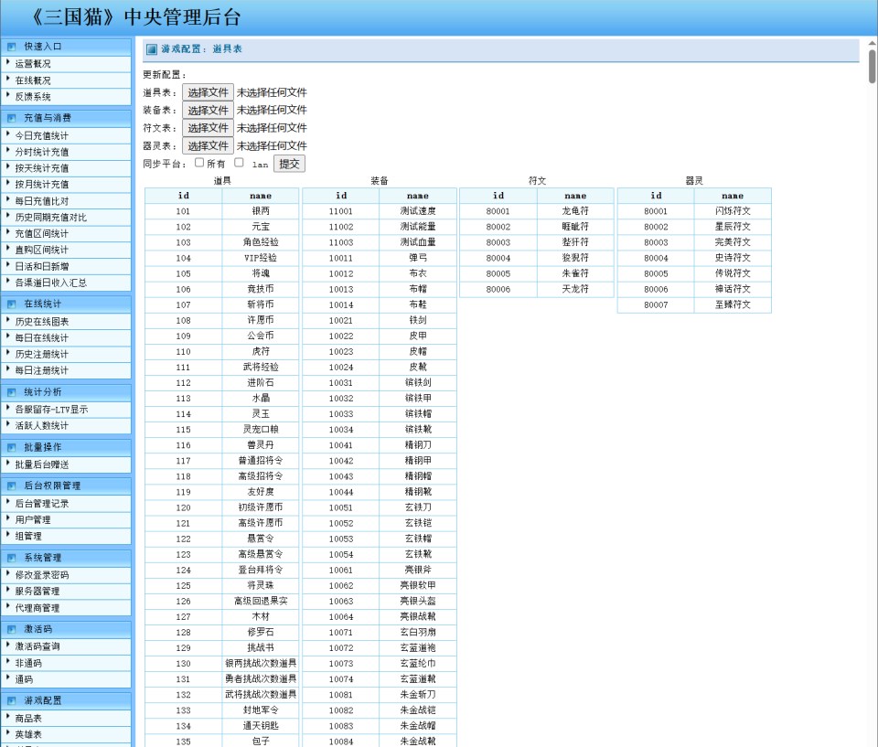Click the icon beside 批量操作 header

(x=11, y=447)
